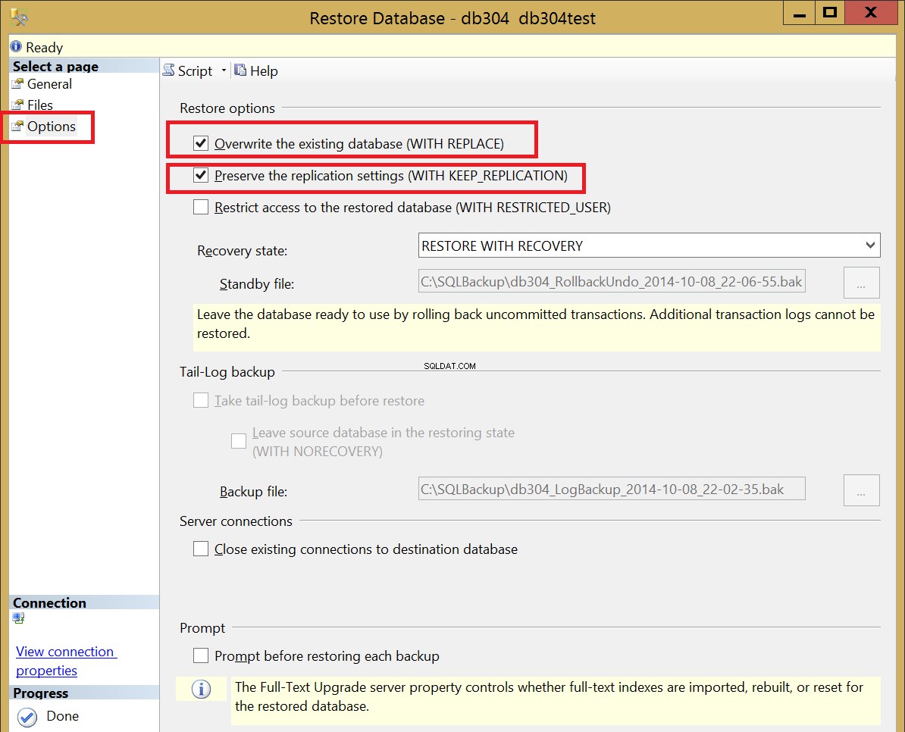Open View connection properties link
905x732 pixels.
66,661
